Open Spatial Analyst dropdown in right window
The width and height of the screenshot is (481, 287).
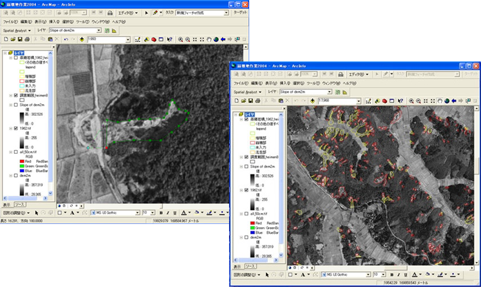pyautogui.click(x=248, y=92)
